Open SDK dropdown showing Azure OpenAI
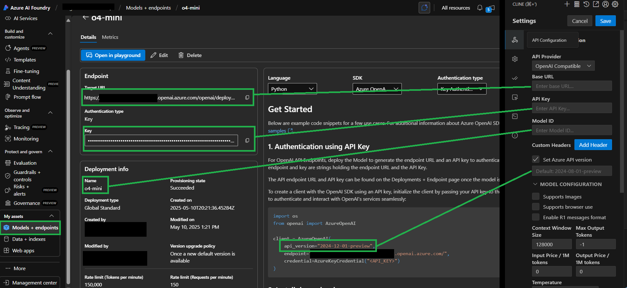 pyautogui.click(x=377, y=89)
